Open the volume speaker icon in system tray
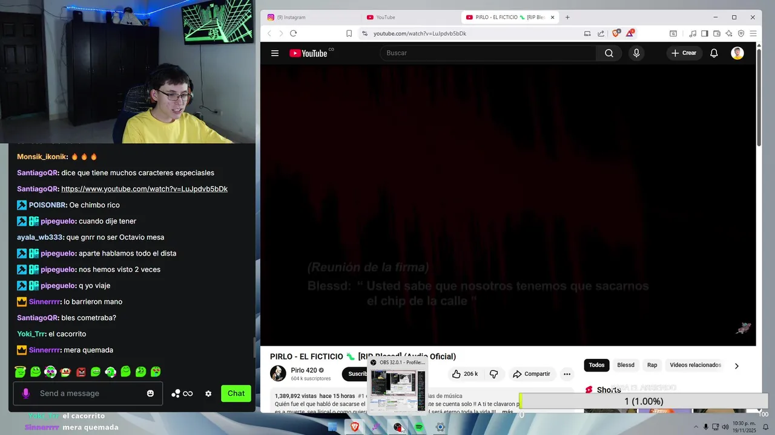The image size is (775, 435). click(x=725, y=427)
